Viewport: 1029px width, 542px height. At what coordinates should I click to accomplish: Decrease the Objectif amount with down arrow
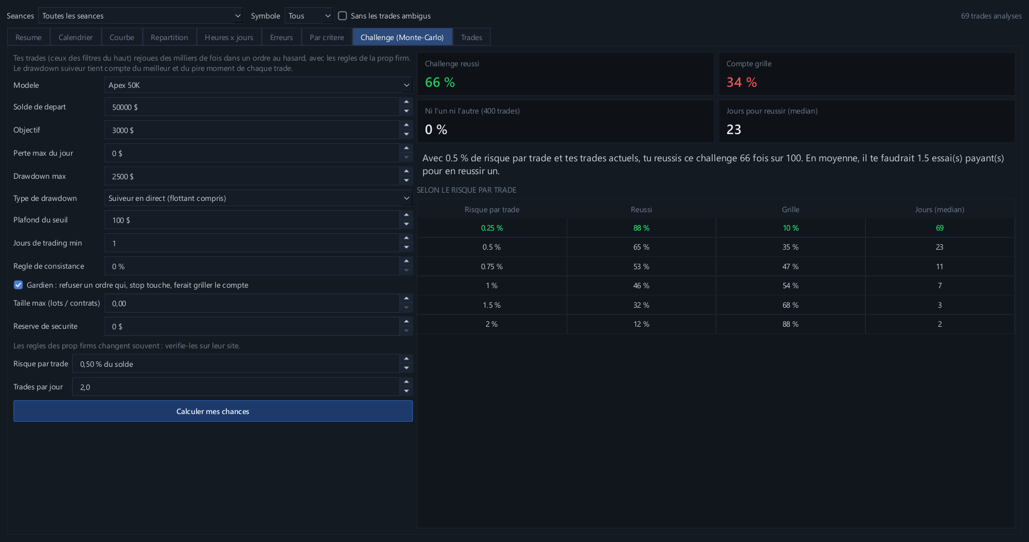tap(406, 135)
